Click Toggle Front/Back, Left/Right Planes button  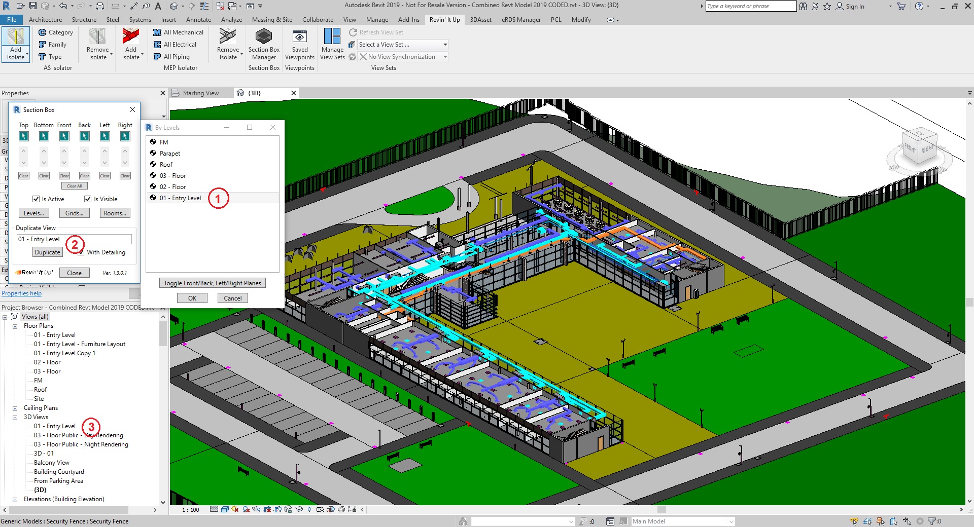(x=213, y=283)
